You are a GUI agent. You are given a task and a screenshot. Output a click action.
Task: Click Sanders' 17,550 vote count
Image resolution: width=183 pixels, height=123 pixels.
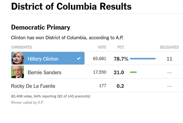[x=100, y=72]
